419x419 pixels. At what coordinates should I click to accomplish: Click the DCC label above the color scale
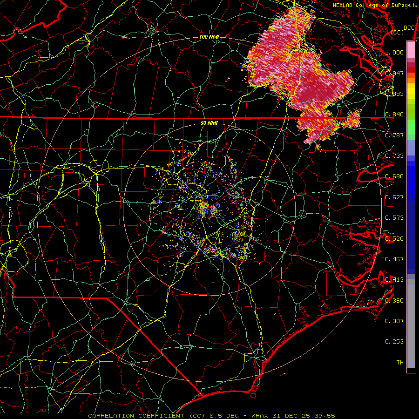409,28
